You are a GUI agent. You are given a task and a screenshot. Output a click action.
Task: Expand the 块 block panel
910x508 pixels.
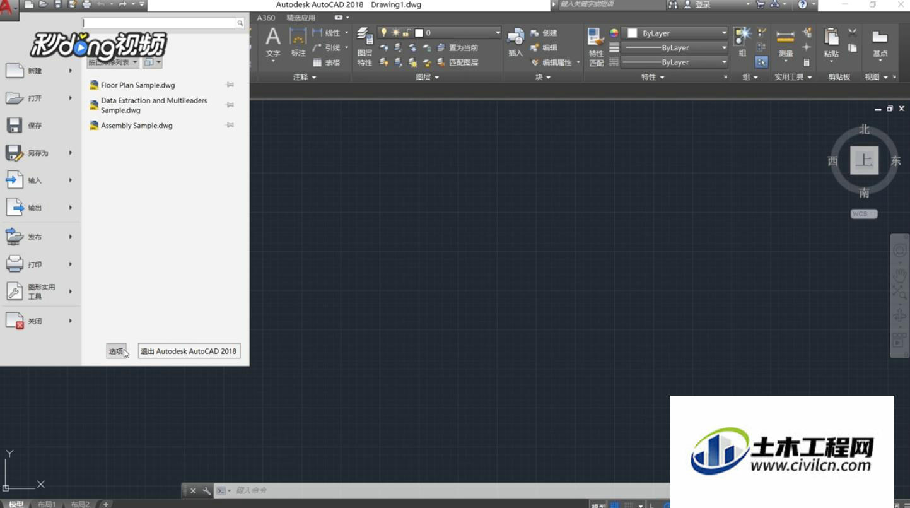[543, 77]
